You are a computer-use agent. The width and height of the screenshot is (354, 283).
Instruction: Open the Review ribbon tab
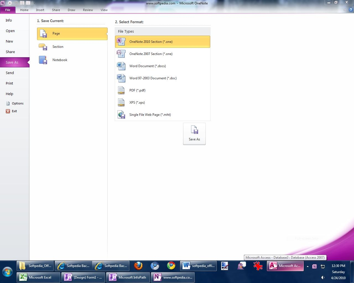tap(88, 10)
